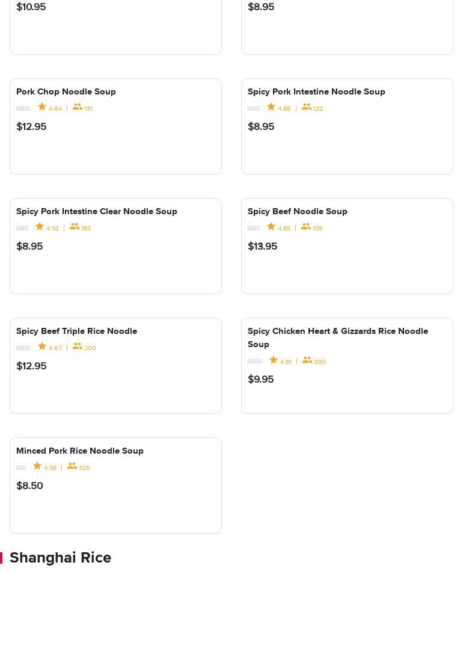Click people icon on Spicy Pork Intestine Noodle Soup
The image size is (463, 669).
tap(307, 107)
